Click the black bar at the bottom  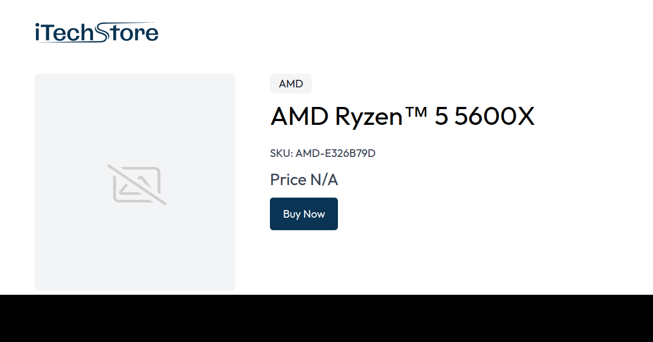click(326, 319)
